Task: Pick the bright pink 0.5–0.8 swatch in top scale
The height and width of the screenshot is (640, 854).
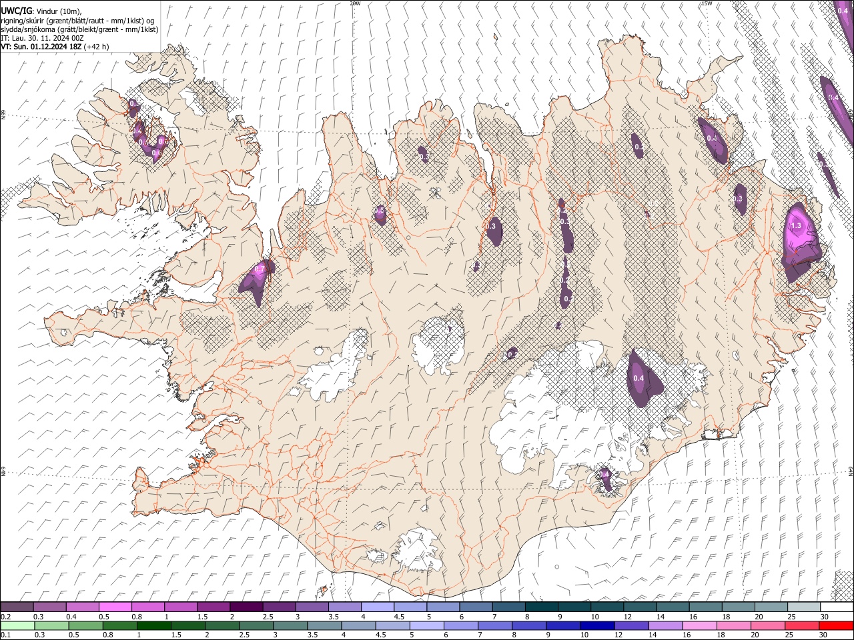Action: click(115, 607)
